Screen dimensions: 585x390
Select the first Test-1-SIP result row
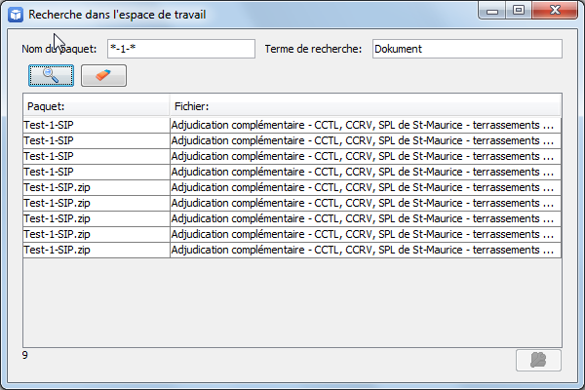292,125
